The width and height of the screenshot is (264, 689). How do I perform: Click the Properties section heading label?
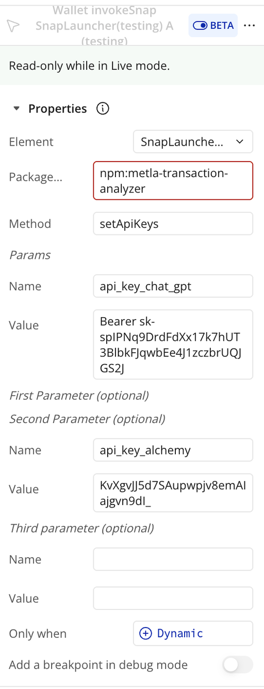pyautogui.click(x=57, y=109)
